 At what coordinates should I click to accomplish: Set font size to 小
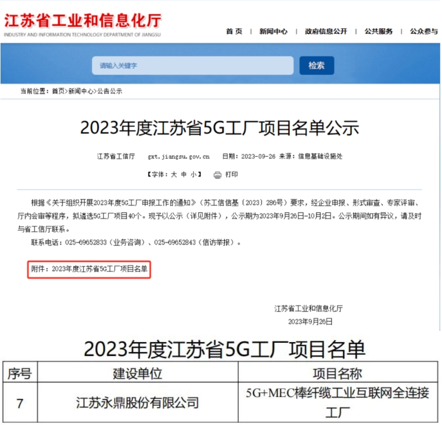pos(193,175)
